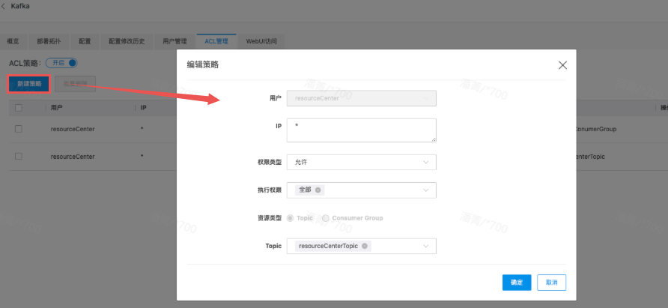Open the 配置修改历史 tab

point(127,41)
